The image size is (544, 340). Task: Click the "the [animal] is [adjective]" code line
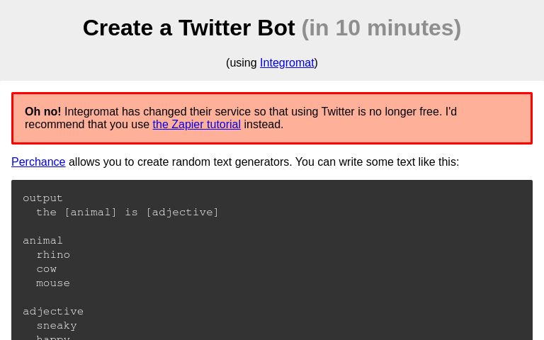click(x=127, y=212)
